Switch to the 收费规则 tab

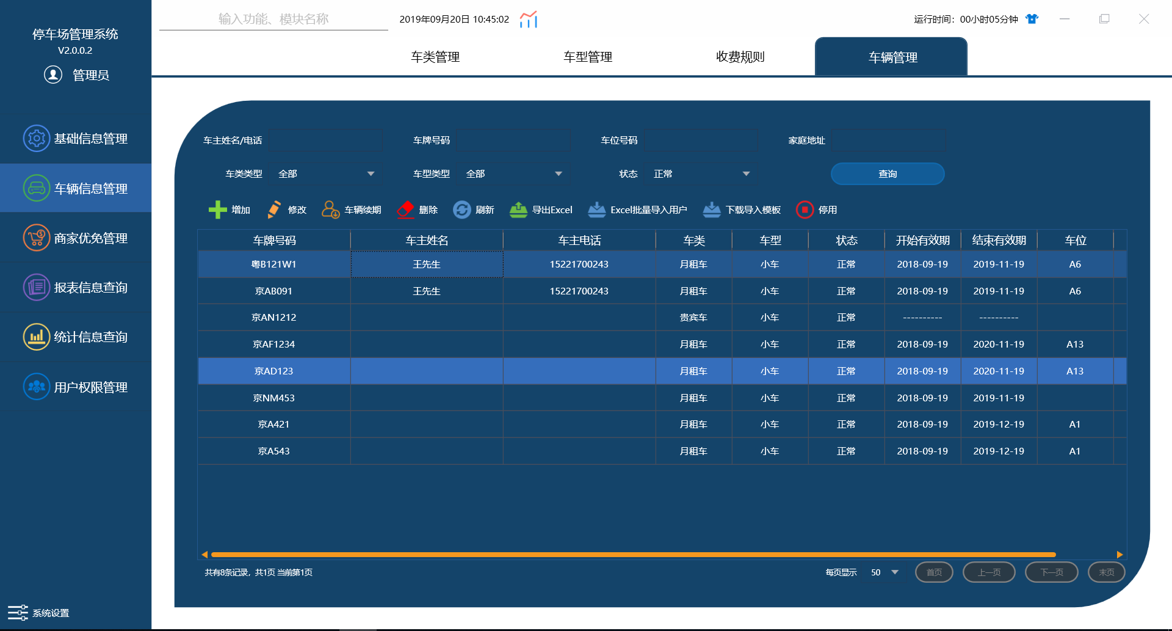740,57
